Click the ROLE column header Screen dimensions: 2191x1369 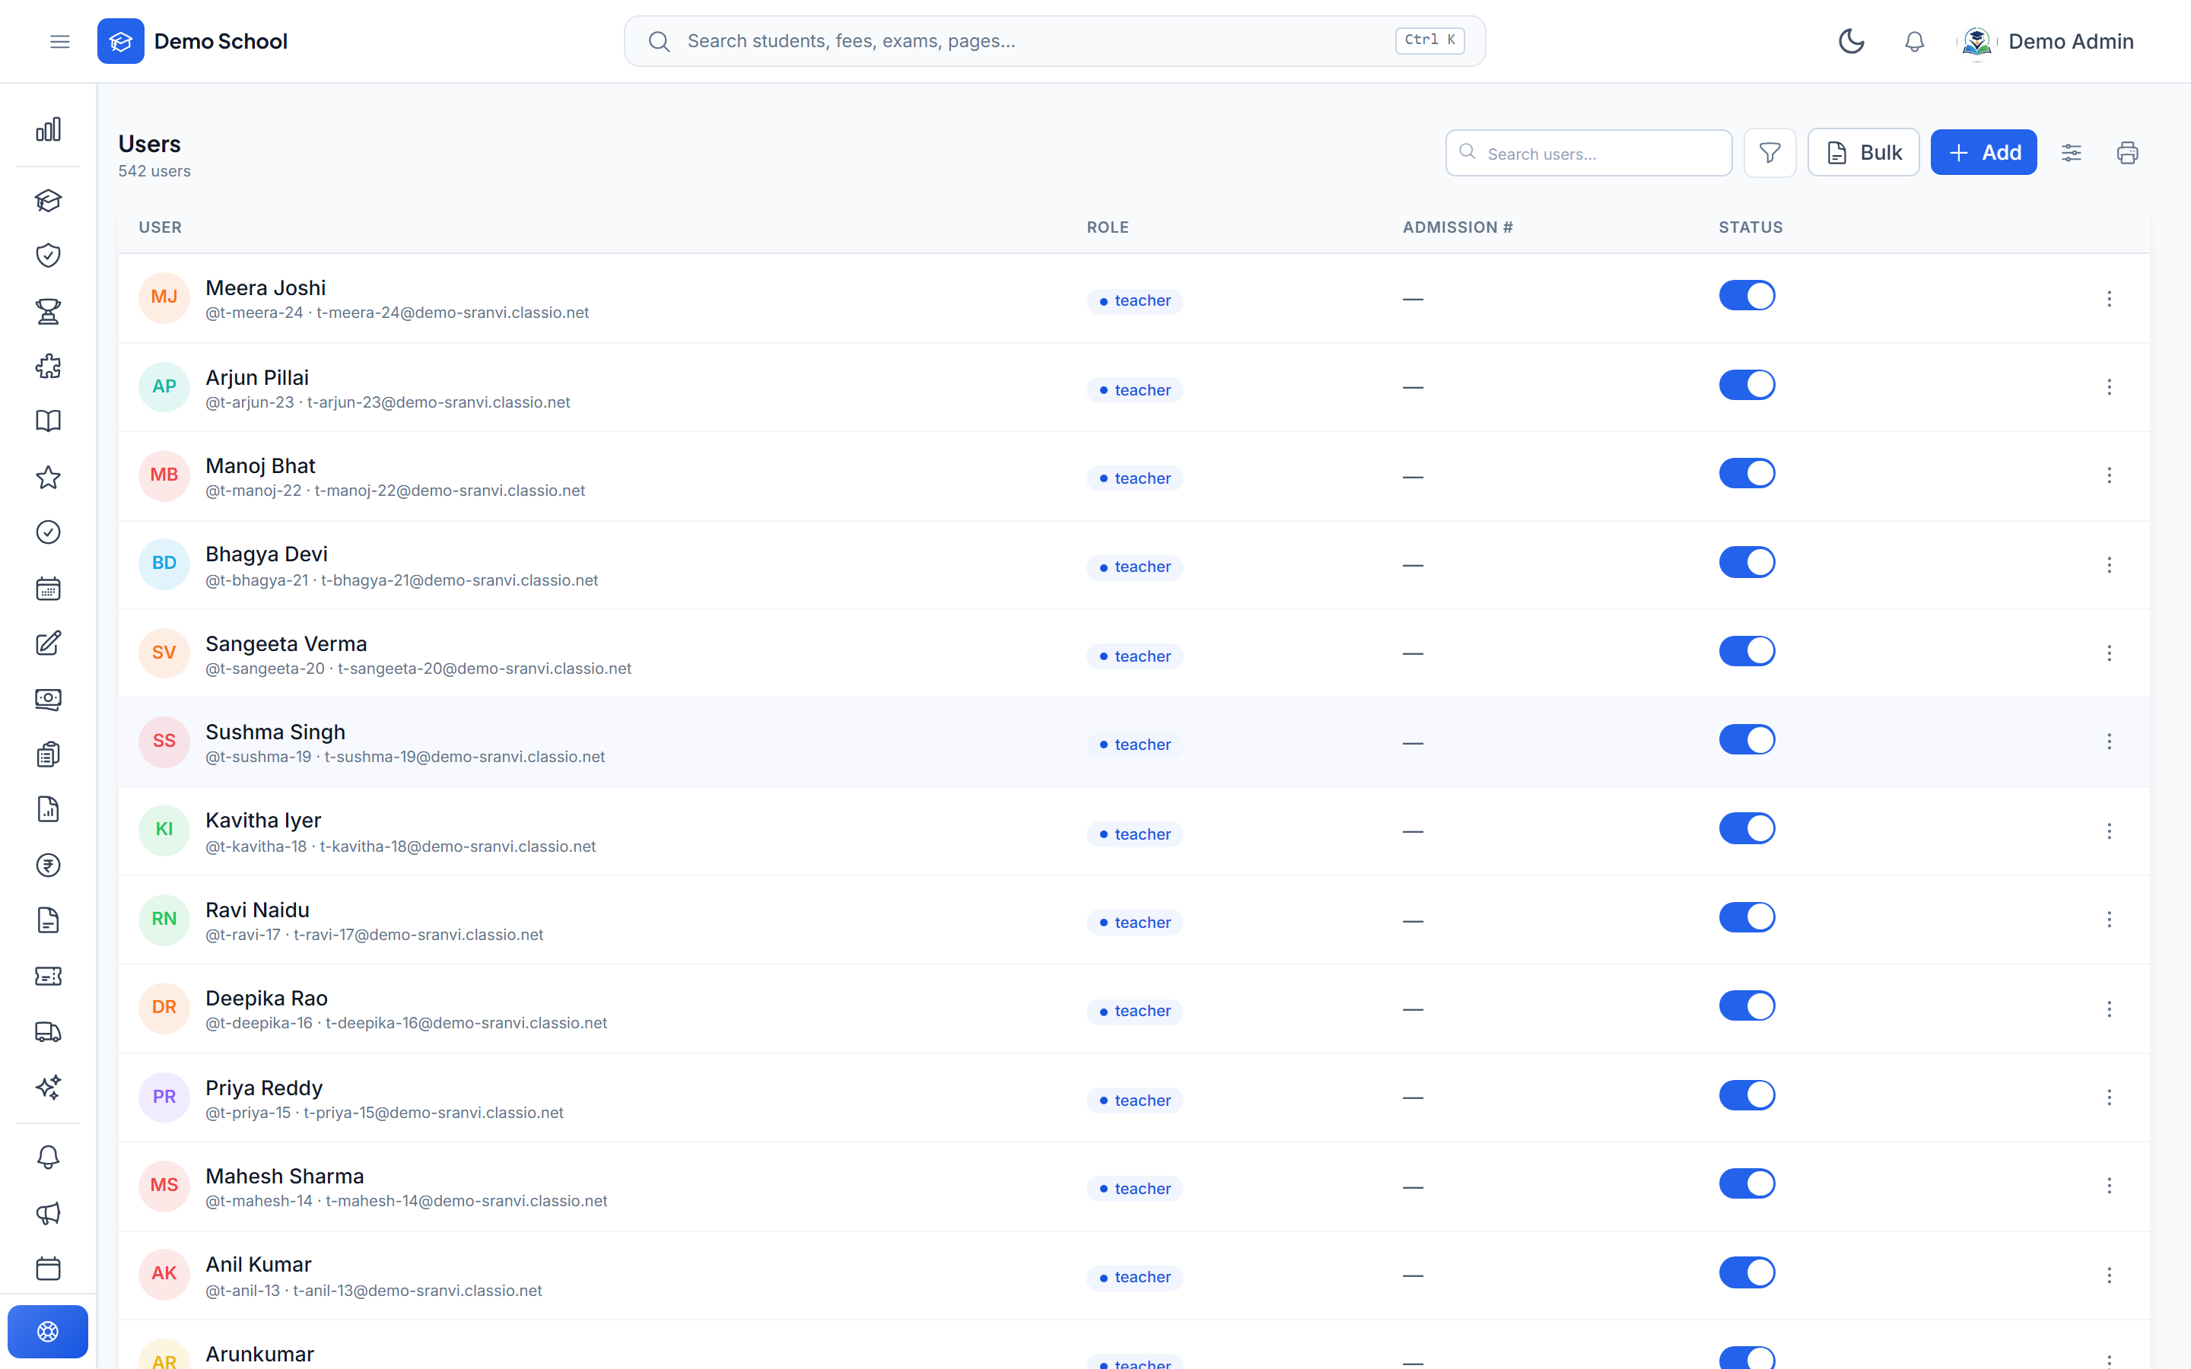(1107, 227)
